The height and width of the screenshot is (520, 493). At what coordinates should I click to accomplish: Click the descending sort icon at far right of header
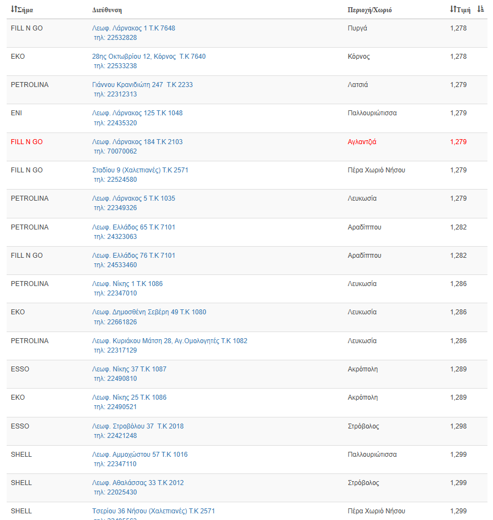[x=481, y=9]
